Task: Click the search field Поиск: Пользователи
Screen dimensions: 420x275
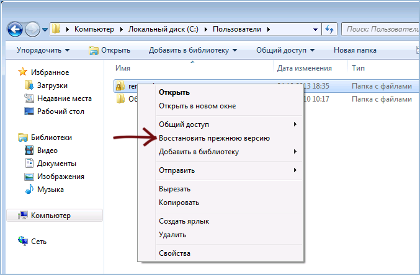Action: click(380, 28)
